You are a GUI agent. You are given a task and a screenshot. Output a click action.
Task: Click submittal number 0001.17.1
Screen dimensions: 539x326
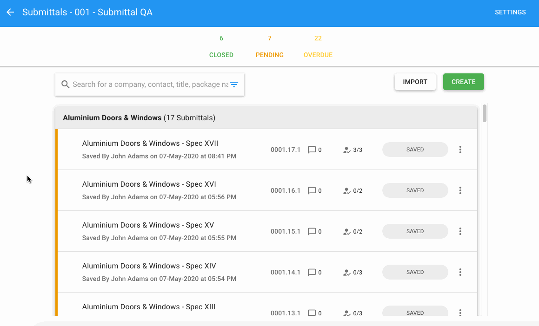coord(286,150)
